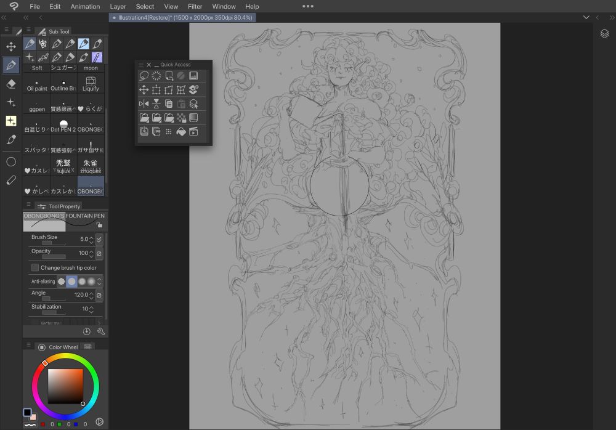Select the Move layer tool in left toolbar
The width and height of the screenshot is (616, 430).
tap(11, 46)
